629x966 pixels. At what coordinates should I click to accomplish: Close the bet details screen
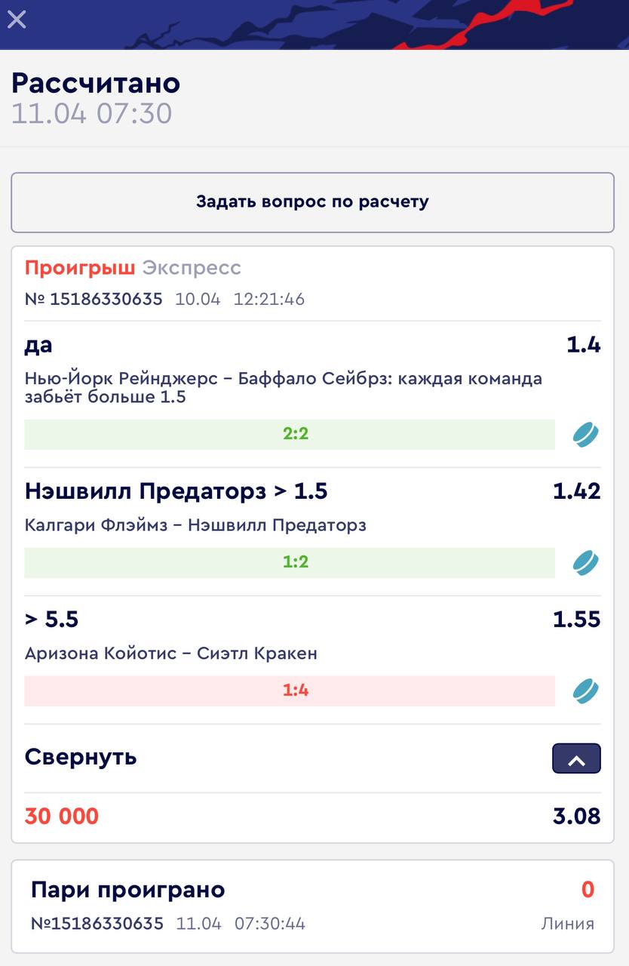(x=17, y=19)
